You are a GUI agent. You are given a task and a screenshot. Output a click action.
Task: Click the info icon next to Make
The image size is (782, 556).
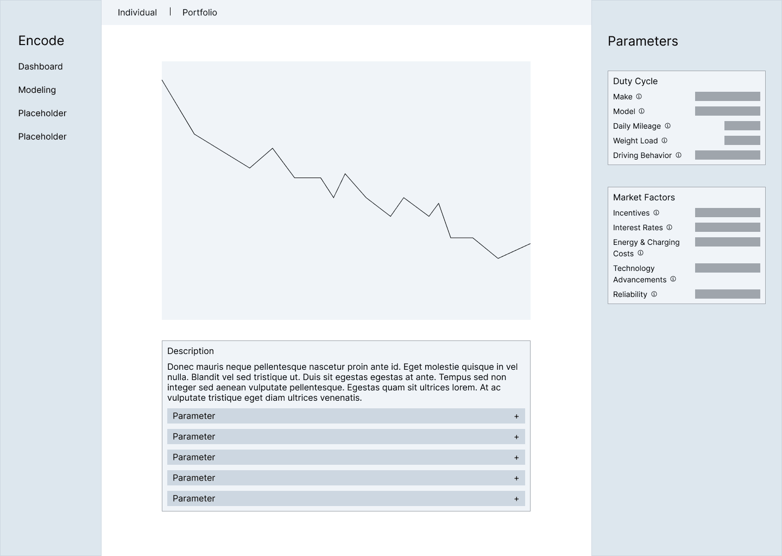(639, 97)
